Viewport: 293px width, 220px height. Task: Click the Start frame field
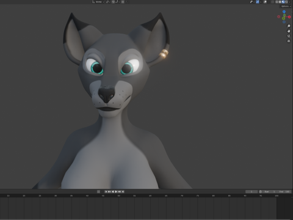tap(269, 192)
